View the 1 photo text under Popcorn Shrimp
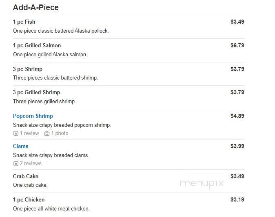 [60, 133]
